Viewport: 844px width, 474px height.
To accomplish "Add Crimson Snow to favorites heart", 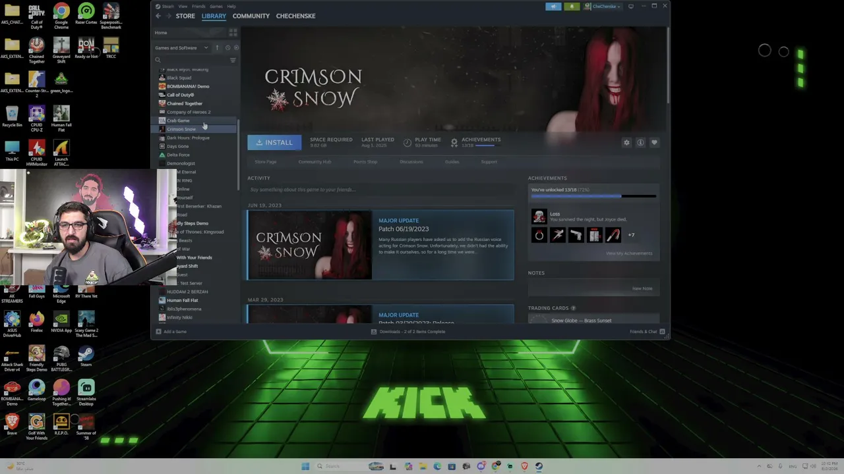I will [x=654, y=142].
